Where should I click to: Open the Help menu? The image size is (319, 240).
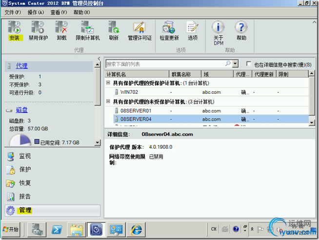coord(81,12)
